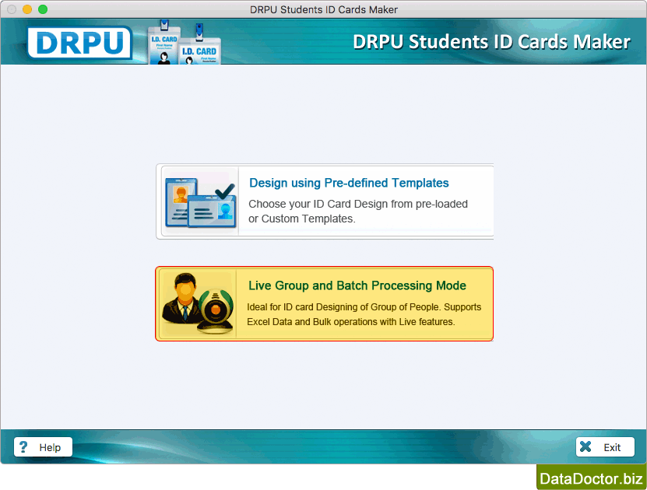Click the DRPU Students ID Cards Maker banner title
The width and height of the screenshot is (647, 490).
pyautogui.click(x=491, y=42)
